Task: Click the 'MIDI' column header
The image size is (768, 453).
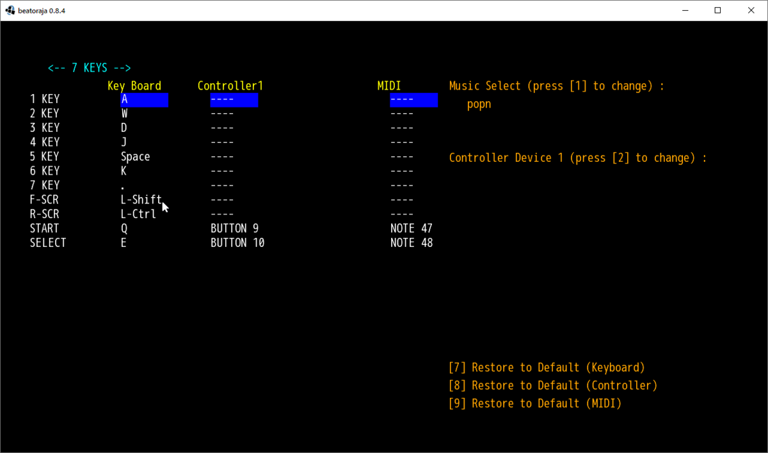Action: click(x=389, y=86)
